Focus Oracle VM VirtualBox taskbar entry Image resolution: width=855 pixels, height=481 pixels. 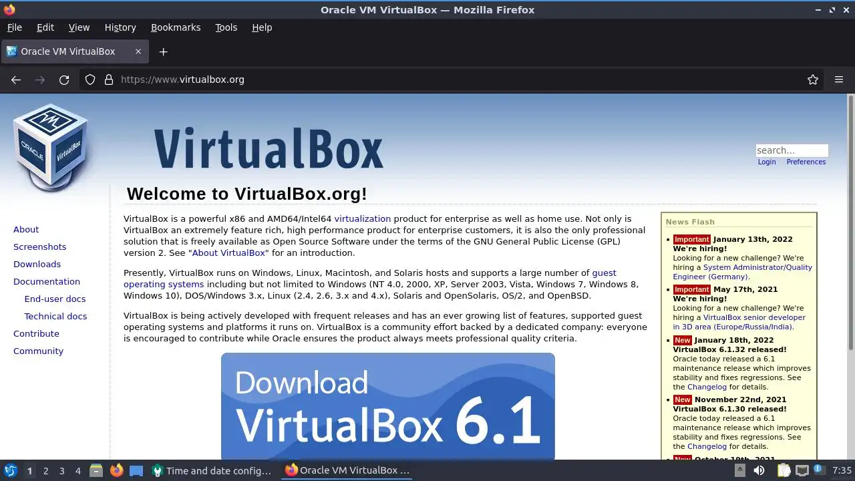(x=347, y=470)
